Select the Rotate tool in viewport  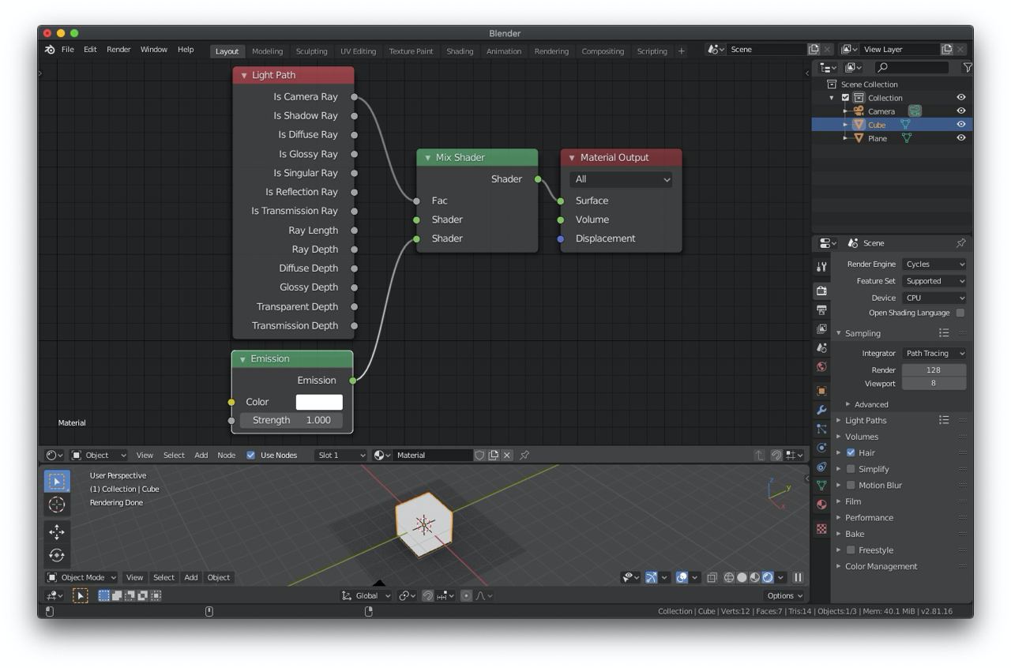(x=57, y=555)
